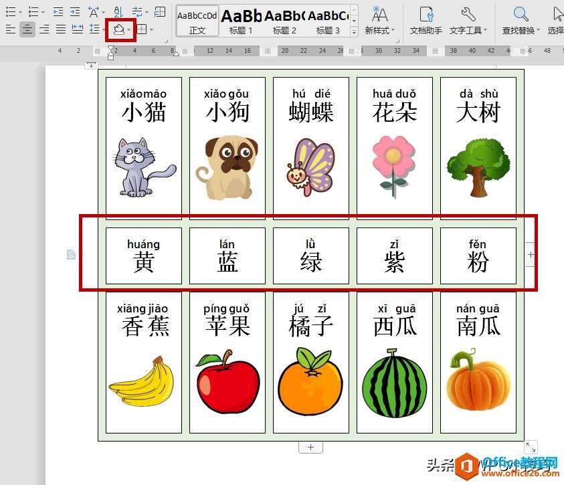Click the decrease indent icon
The height and width of the screenshot is (485, 564).
tap(58, 11)
